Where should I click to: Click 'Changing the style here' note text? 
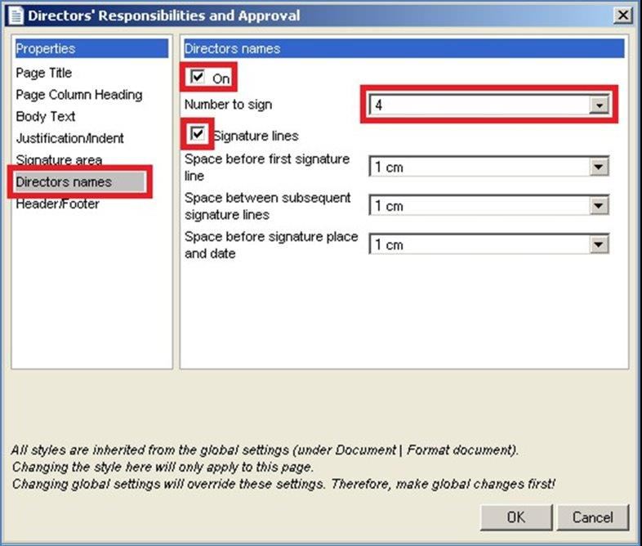click(x=163, y=467)
